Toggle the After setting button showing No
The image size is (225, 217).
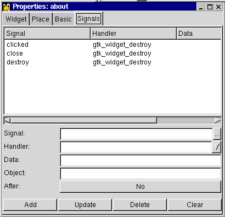140,187
